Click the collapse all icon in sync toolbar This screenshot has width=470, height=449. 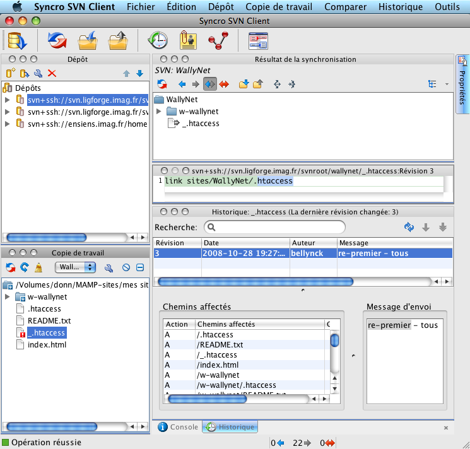pos(291,84)
